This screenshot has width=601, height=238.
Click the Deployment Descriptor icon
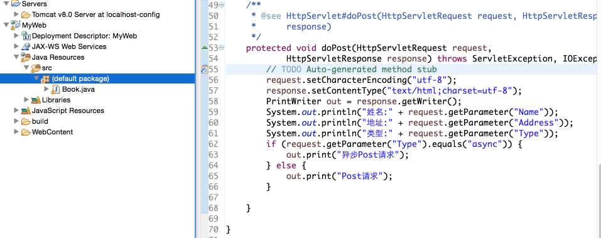tap(26, 36)
